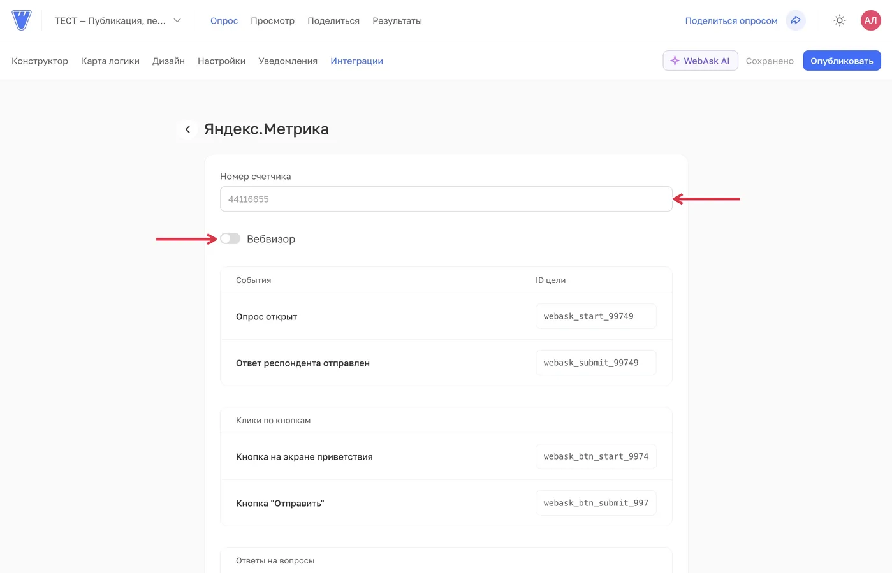Click the Поделиться опросом link

click(x=731, y=21)
